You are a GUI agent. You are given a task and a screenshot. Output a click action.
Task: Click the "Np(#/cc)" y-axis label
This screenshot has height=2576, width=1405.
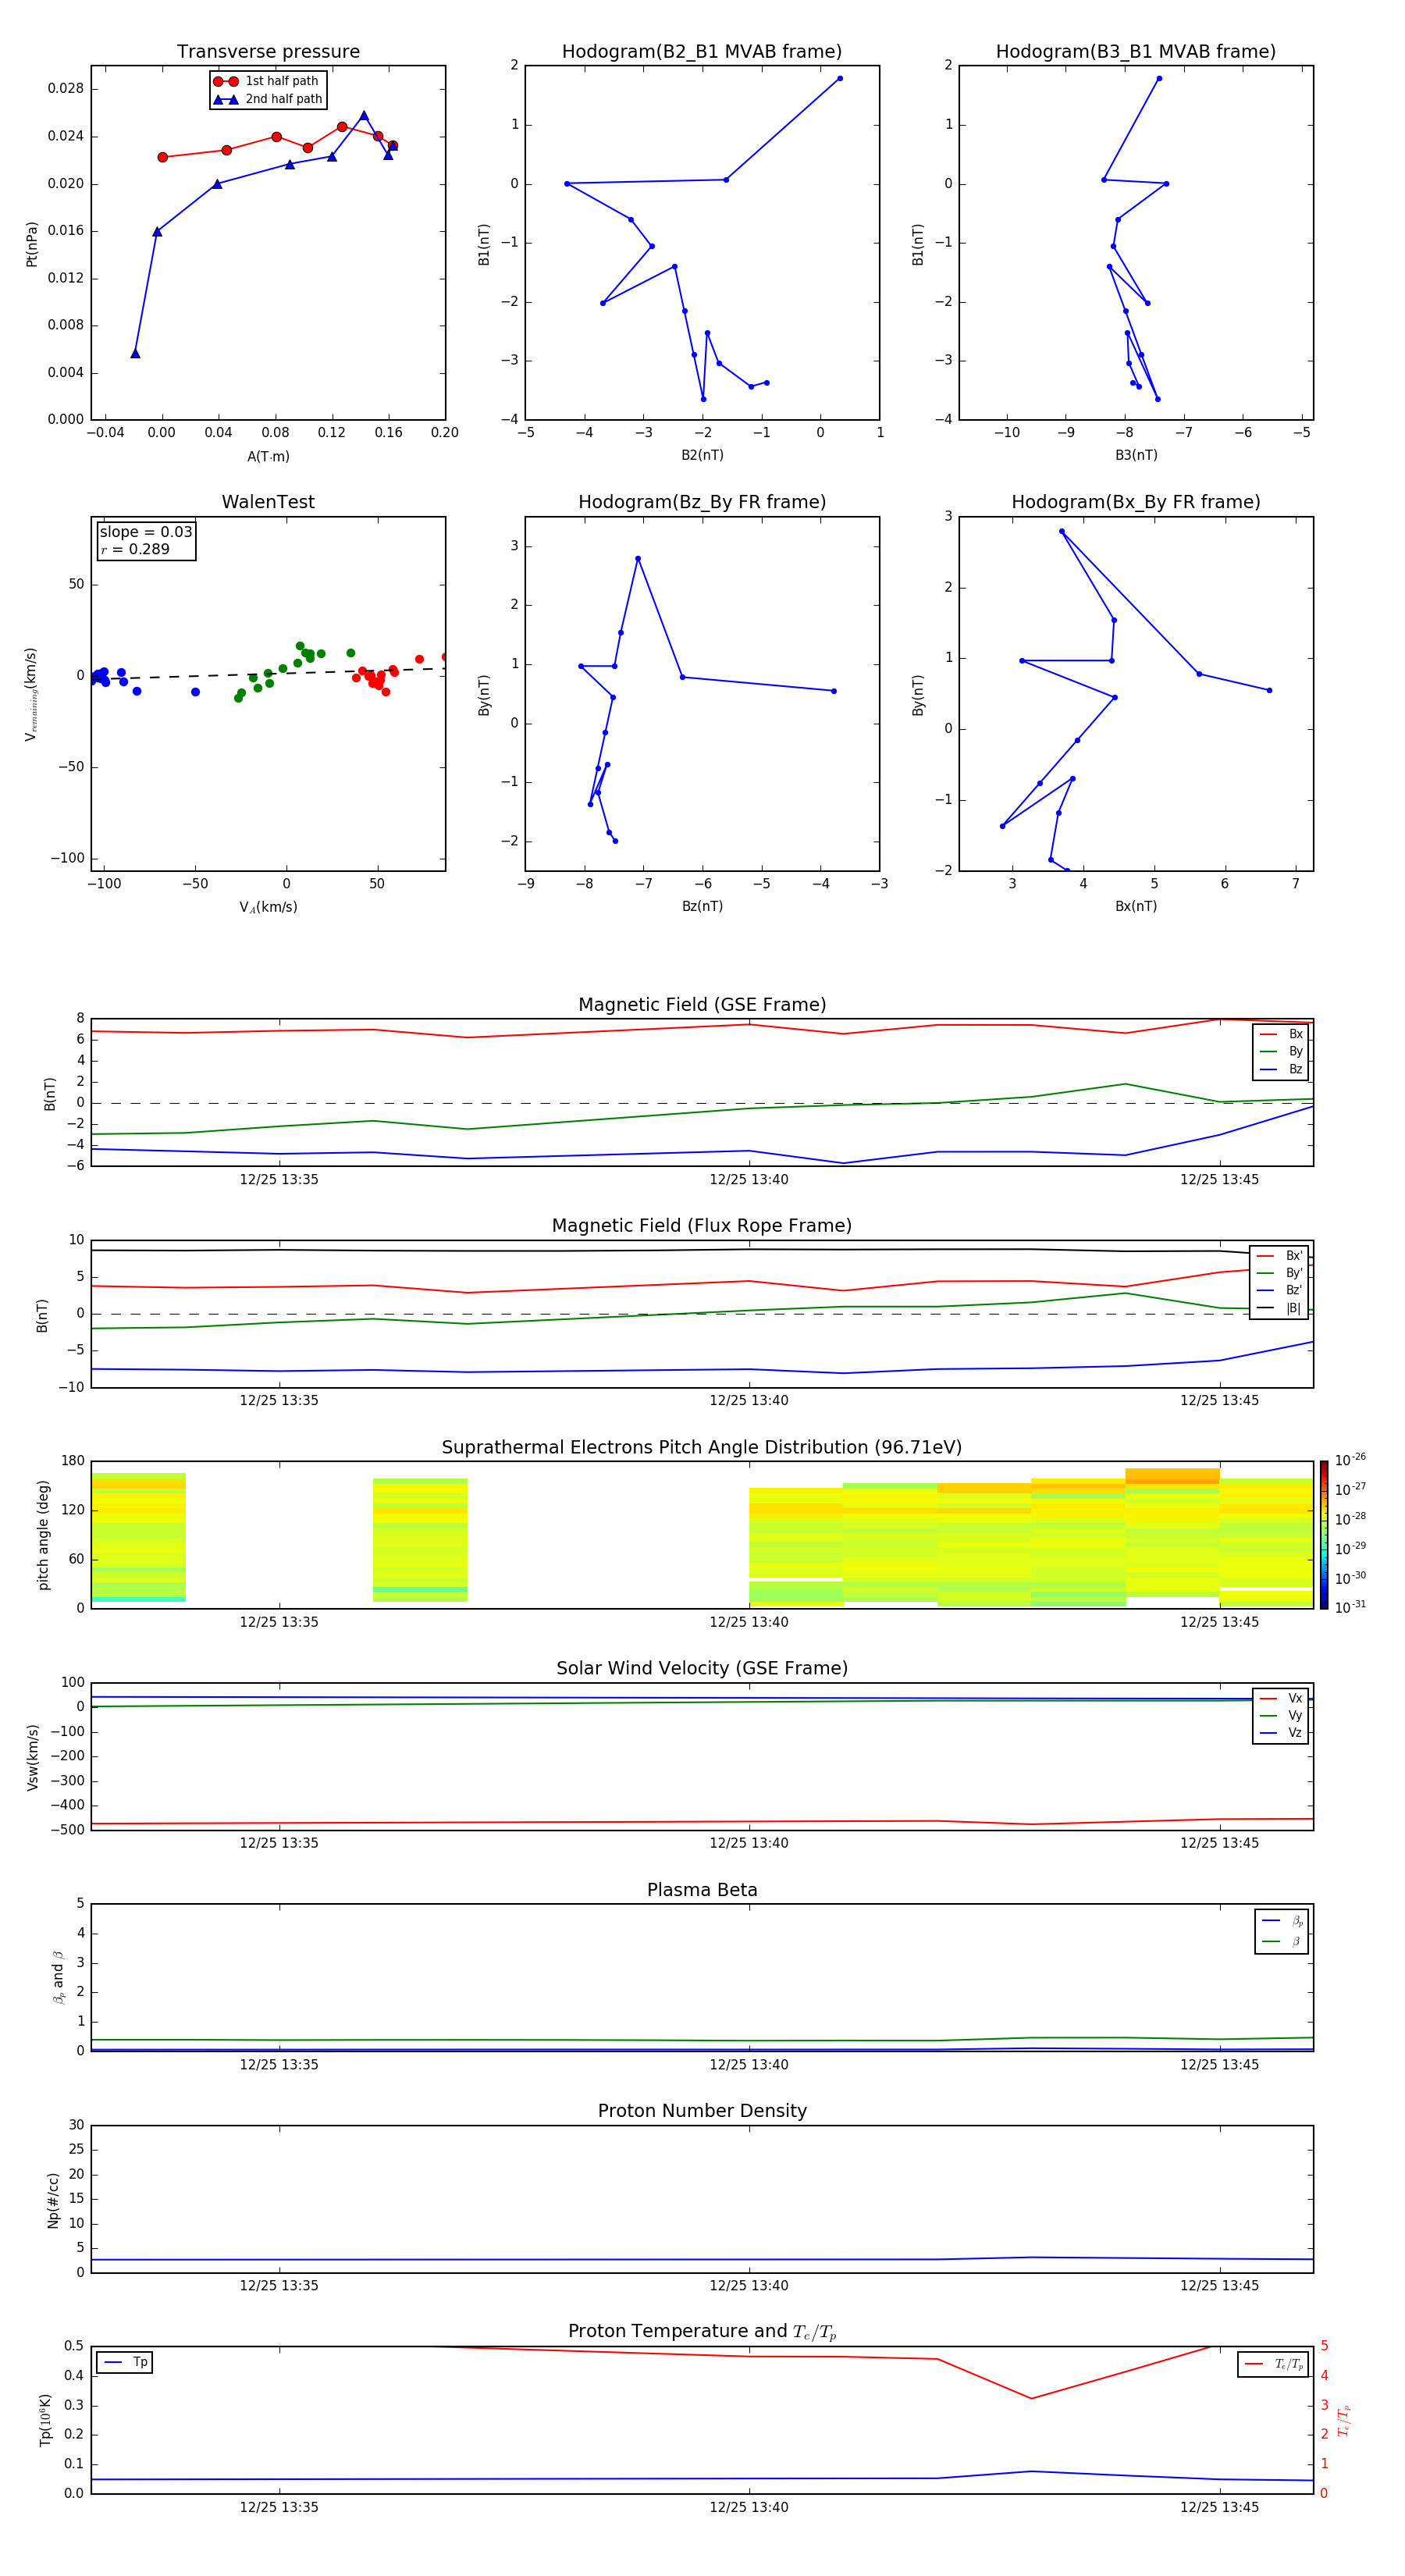[53, 2200]
